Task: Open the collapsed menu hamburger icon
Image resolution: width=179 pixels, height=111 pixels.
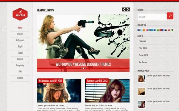Action: click(5, 27)
